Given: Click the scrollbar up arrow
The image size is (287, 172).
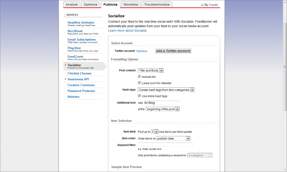Looking at the screenshot, I should point(284,2).
